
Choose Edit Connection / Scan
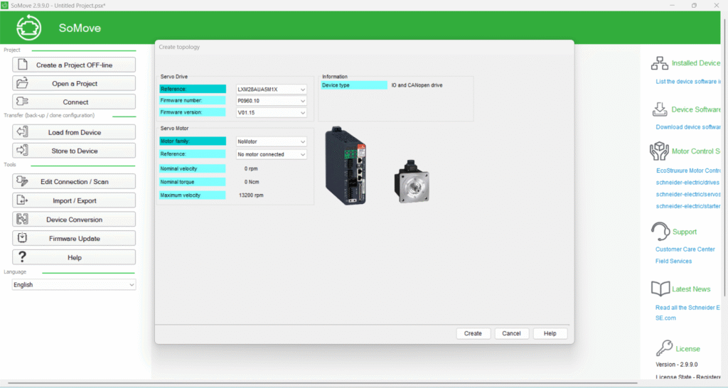click(74, 182)
